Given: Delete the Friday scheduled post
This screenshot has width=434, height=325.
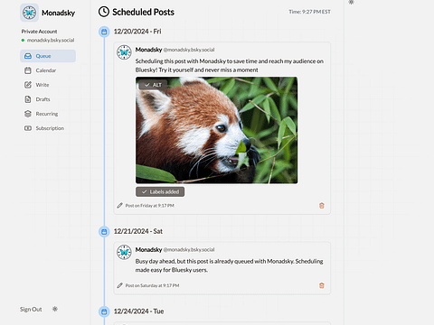Looking at the screenshot, I should (322, 206).
